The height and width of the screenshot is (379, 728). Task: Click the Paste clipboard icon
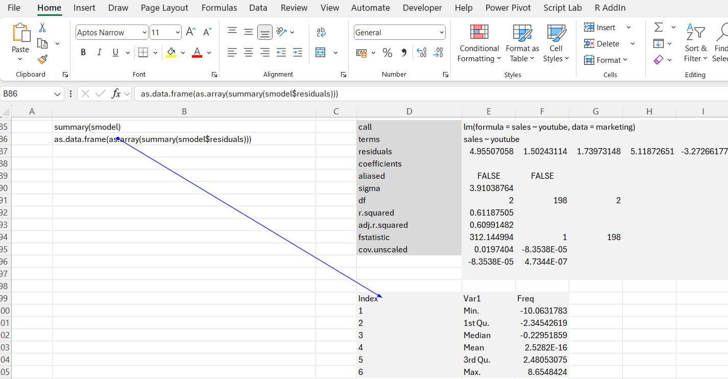[20, 33]
